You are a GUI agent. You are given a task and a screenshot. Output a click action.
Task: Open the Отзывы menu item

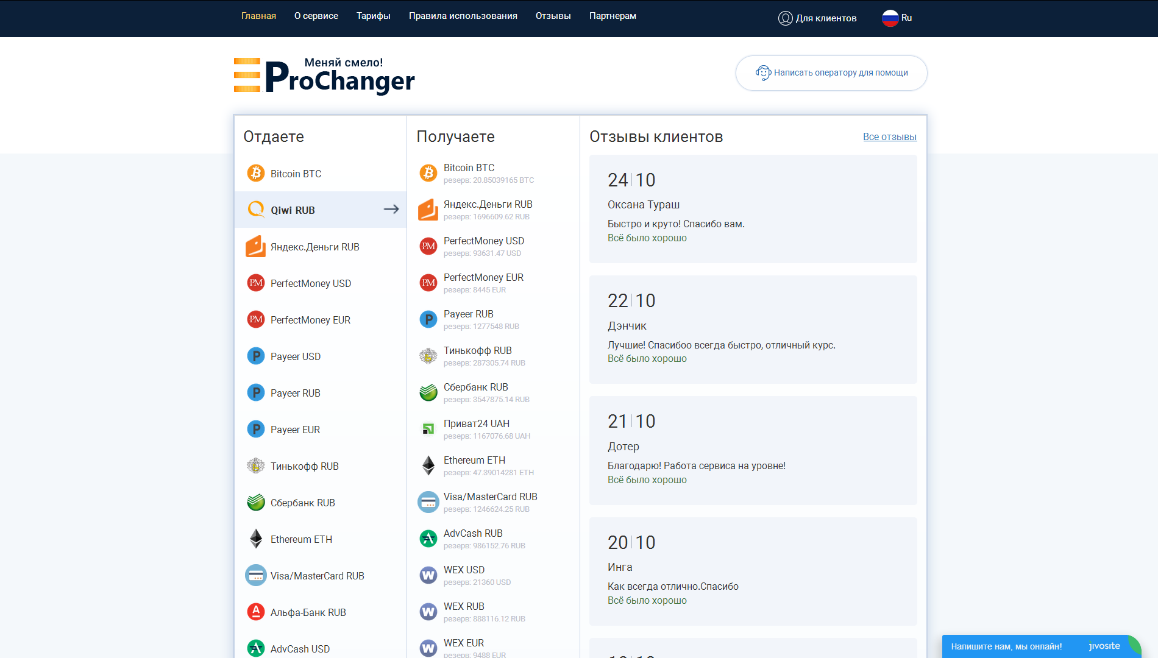(553, 16)
